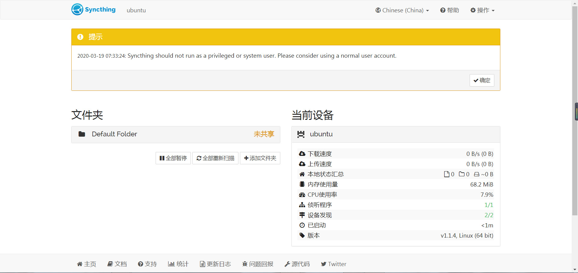Click the 下载速度 download cloud icon

[302, 154]
